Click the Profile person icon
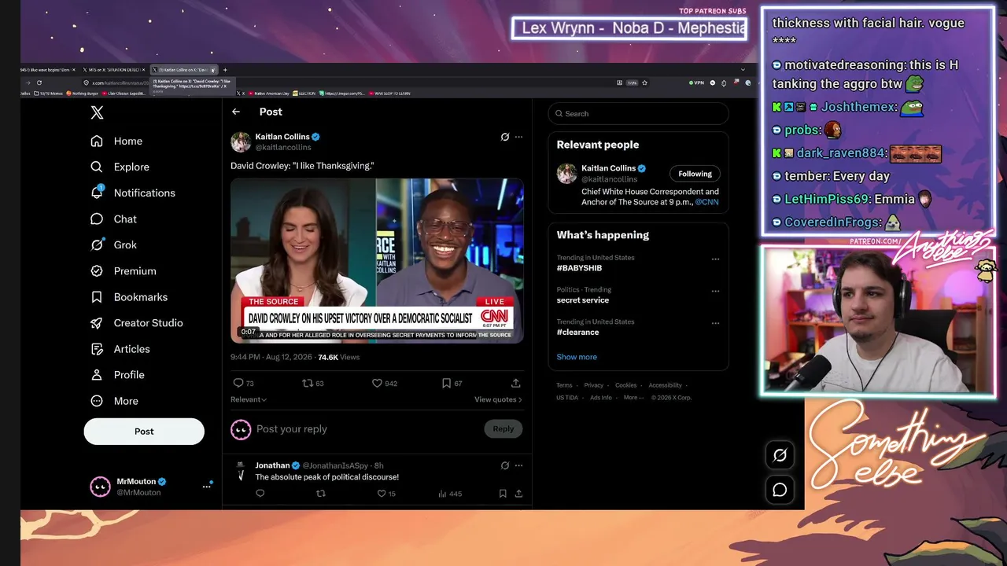 (97, 374)
